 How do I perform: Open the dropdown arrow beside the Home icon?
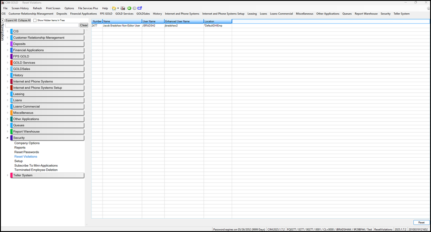pos(118,8)
